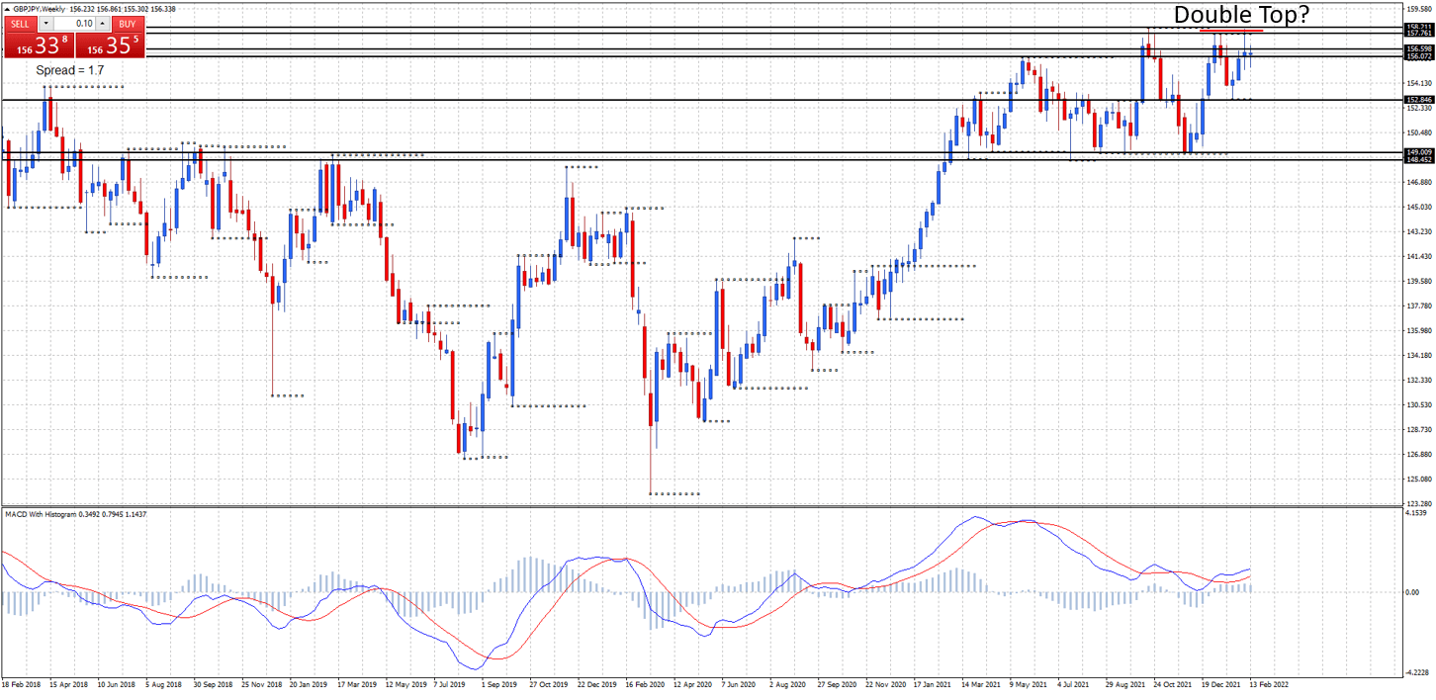Decrease lot volume with the down arrow
This screenshot has height=700, width=1436.
(x=47, y=23)
